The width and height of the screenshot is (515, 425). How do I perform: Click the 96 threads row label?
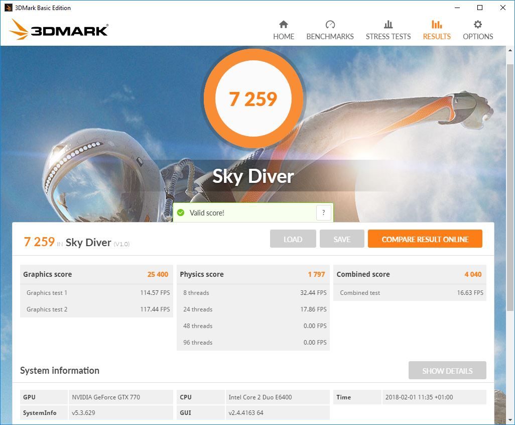pos(198,343)
